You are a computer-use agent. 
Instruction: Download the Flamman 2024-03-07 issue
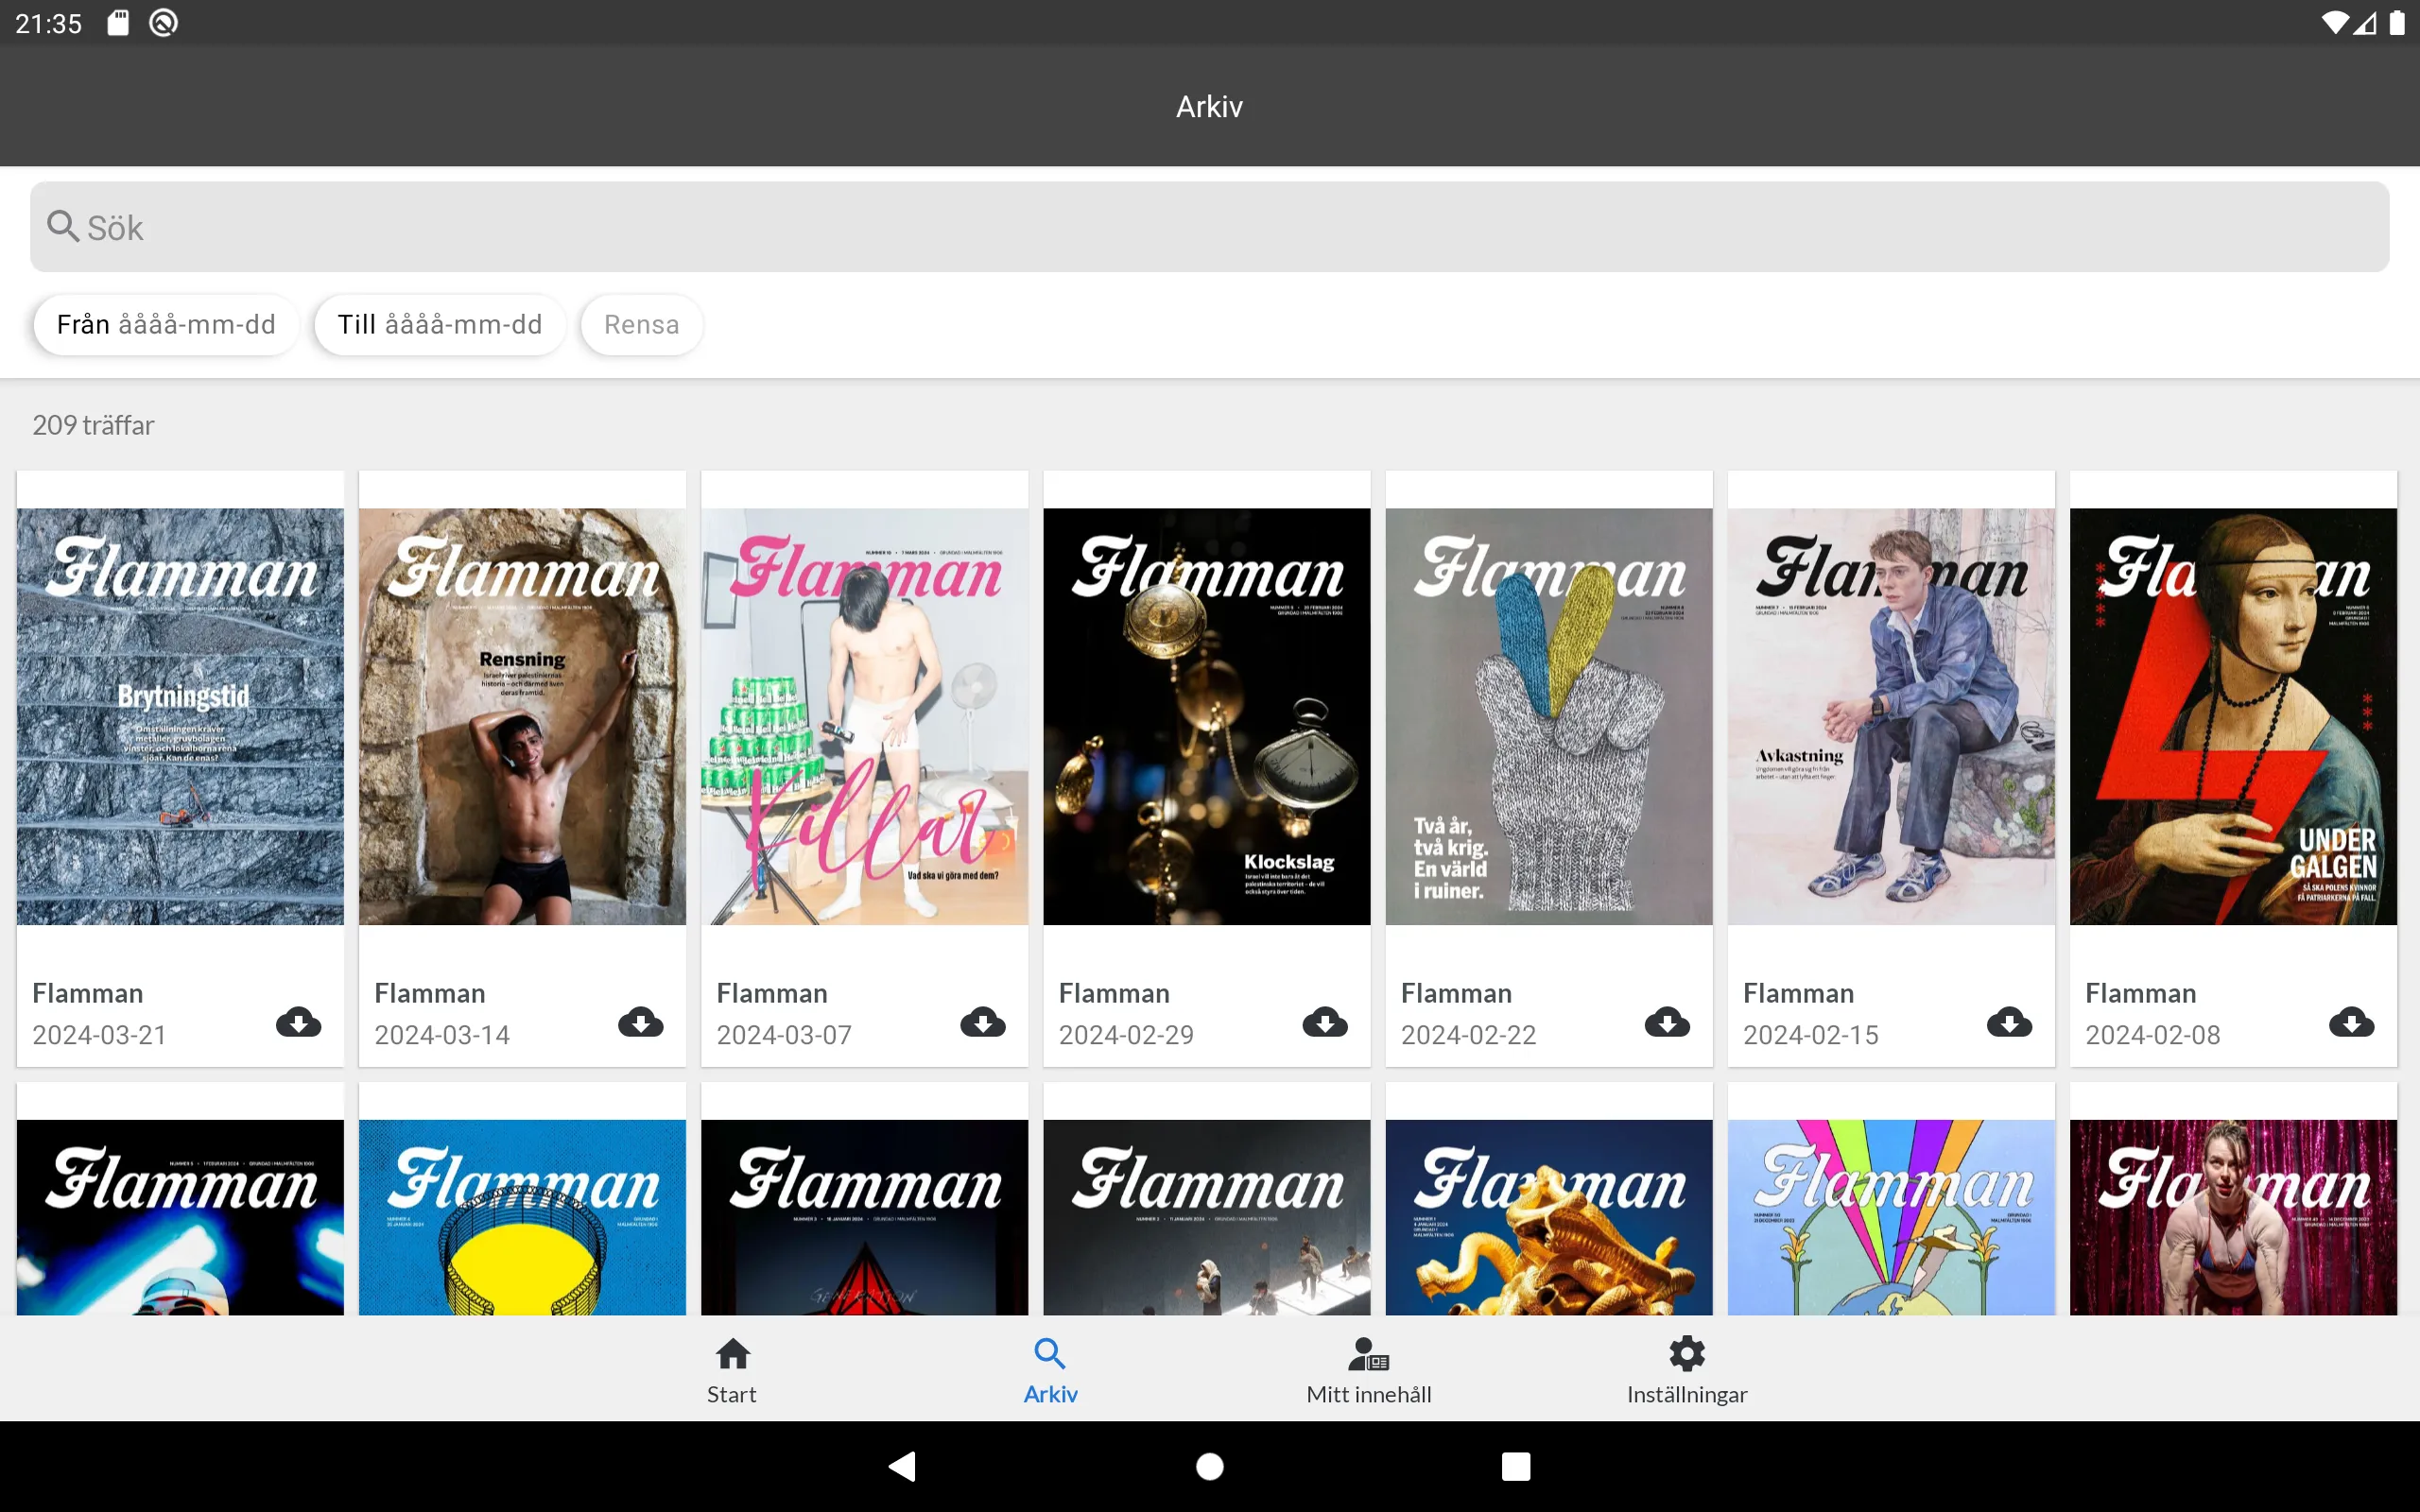coord(983,1022)
